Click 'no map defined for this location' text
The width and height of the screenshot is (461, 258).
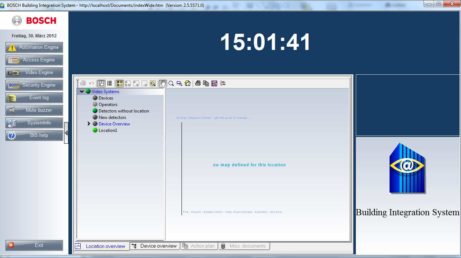(x=249, y=165)
